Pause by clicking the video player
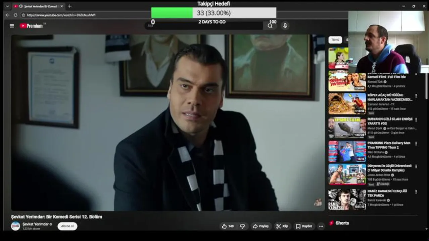 [x=168, y=123]
